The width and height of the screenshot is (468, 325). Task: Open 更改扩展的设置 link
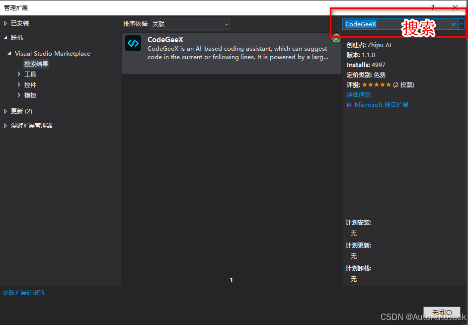[24, 293]
